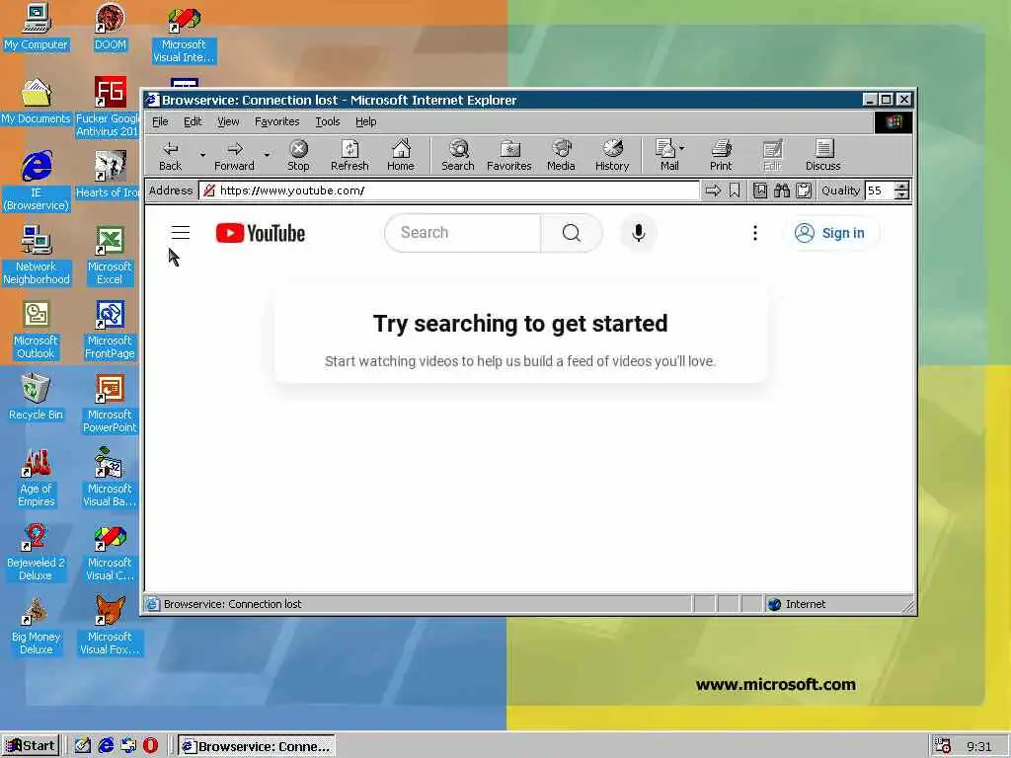1011x758 pixels.
Task: Select the Age of Empires desktop icon
Action: (37, 478)
